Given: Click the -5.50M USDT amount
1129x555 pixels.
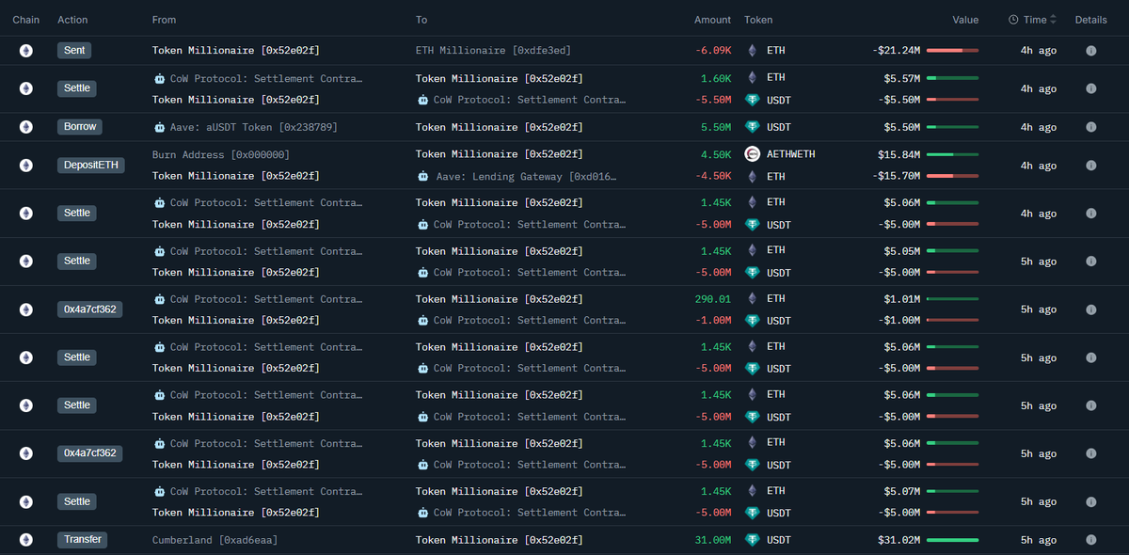Looking at the screenshot, I should click(712, 100).
